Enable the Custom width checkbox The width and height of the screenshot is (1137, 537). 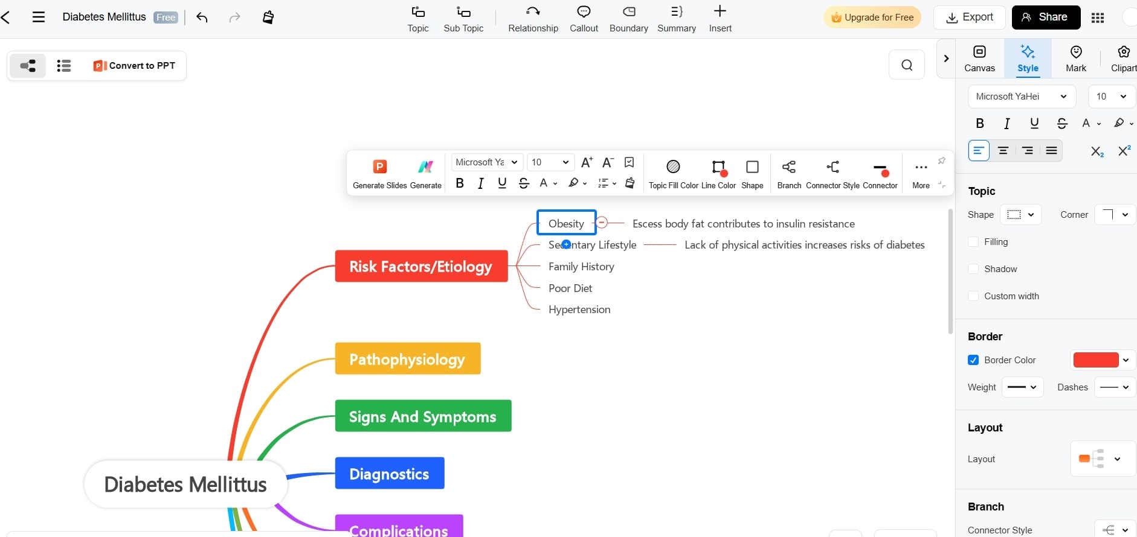point(973,296)
